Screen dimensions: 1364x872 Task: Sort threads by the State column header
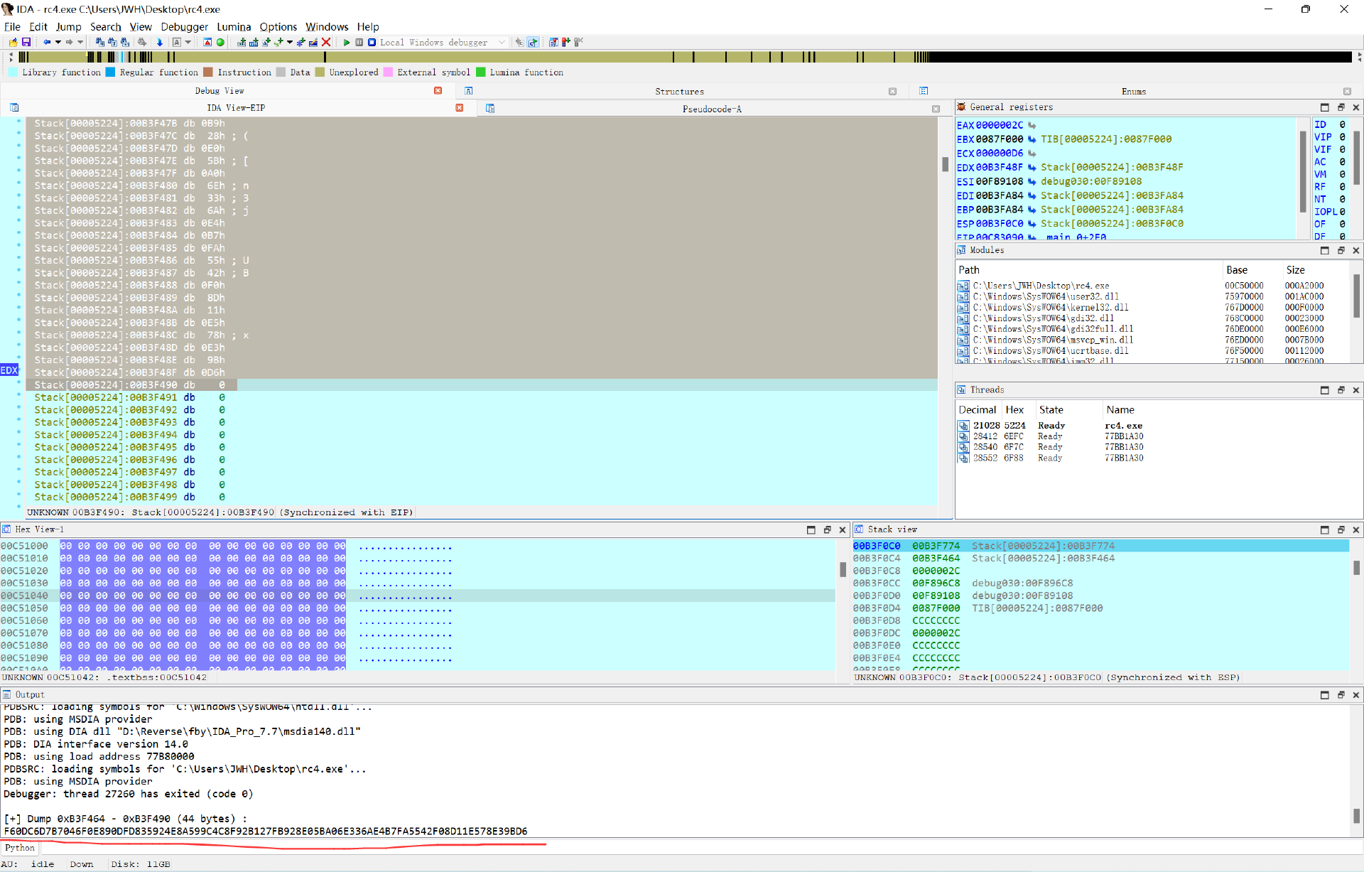pyautogui.click(x=1068, y=410)
